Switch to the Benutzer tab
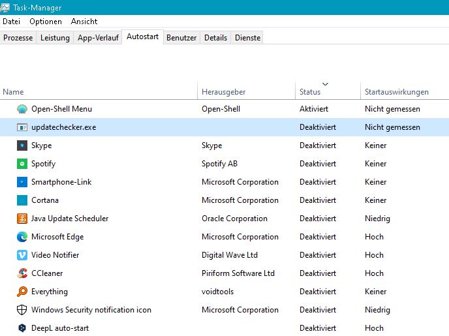Viewport: 449px width, 336px height. point(181,38)
